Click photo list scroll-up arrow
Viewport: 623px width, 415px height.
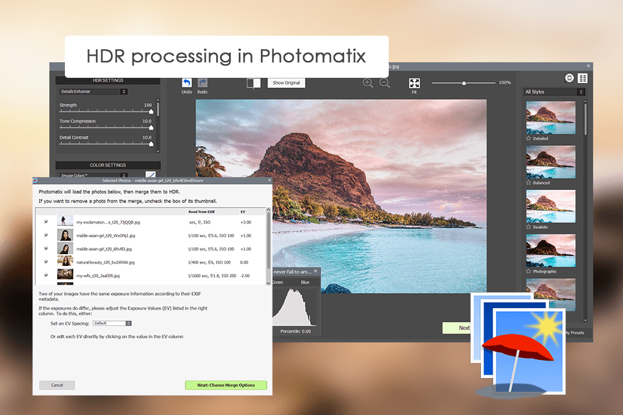[268, 209]
